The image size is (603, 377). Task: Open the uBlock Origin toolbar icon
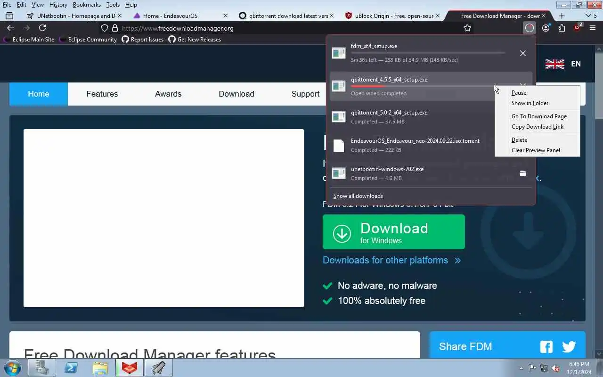578,27
